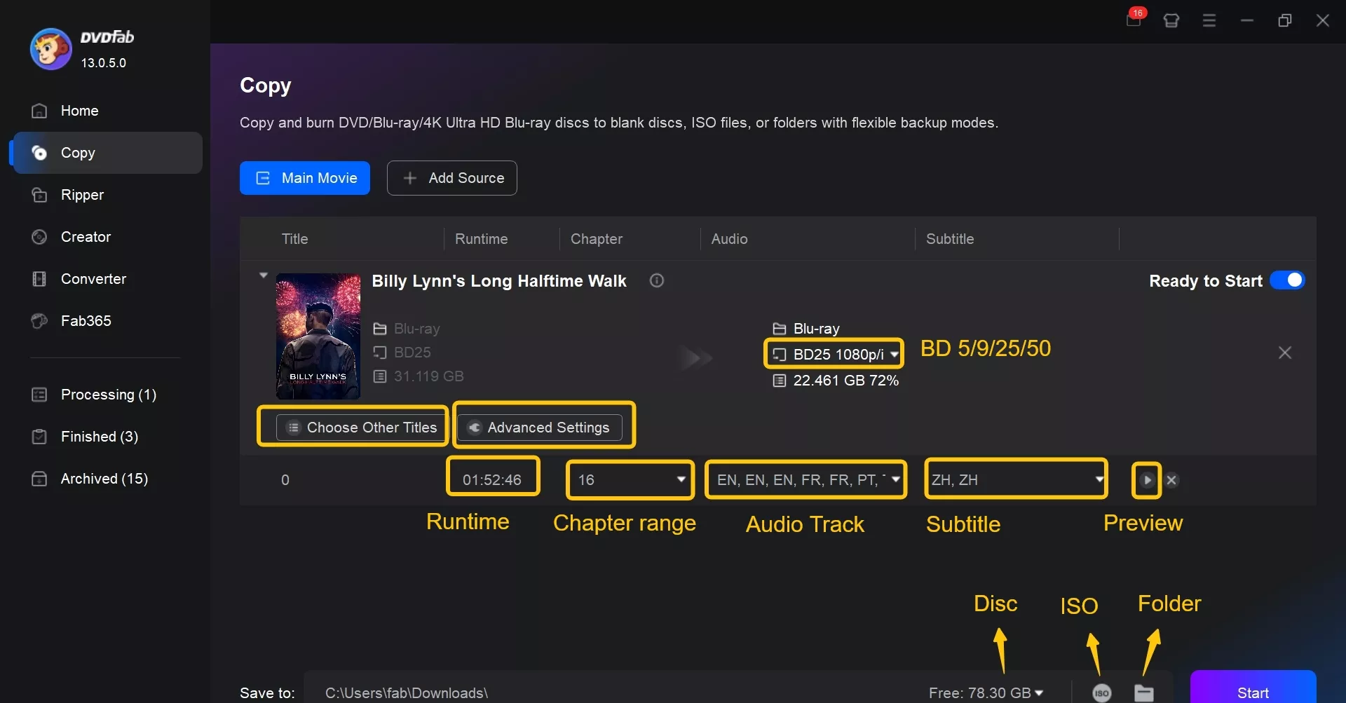1346x703 pixels.
Task: Open the chapter range dropdown showing 16
Action: [630, 479]
